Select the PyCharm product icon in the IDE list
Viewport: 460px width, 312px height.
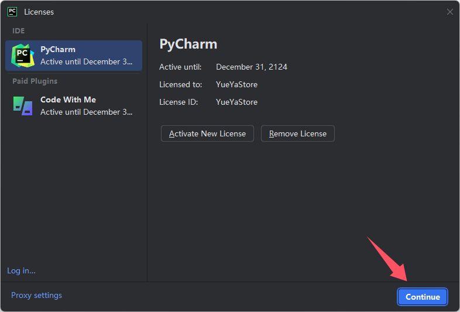[23, 56]
